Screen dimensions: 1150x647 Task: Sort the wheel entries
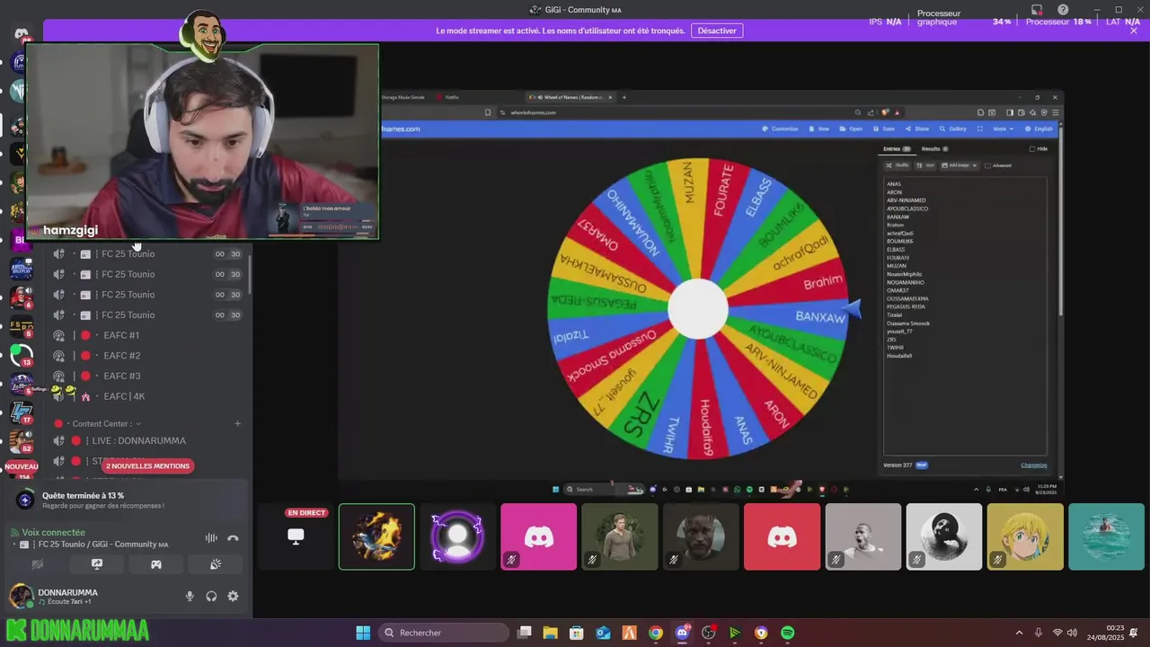[x=925, y=165]
